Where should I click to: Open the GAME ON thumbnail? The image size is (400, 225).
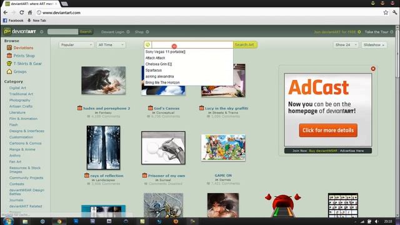223,147
